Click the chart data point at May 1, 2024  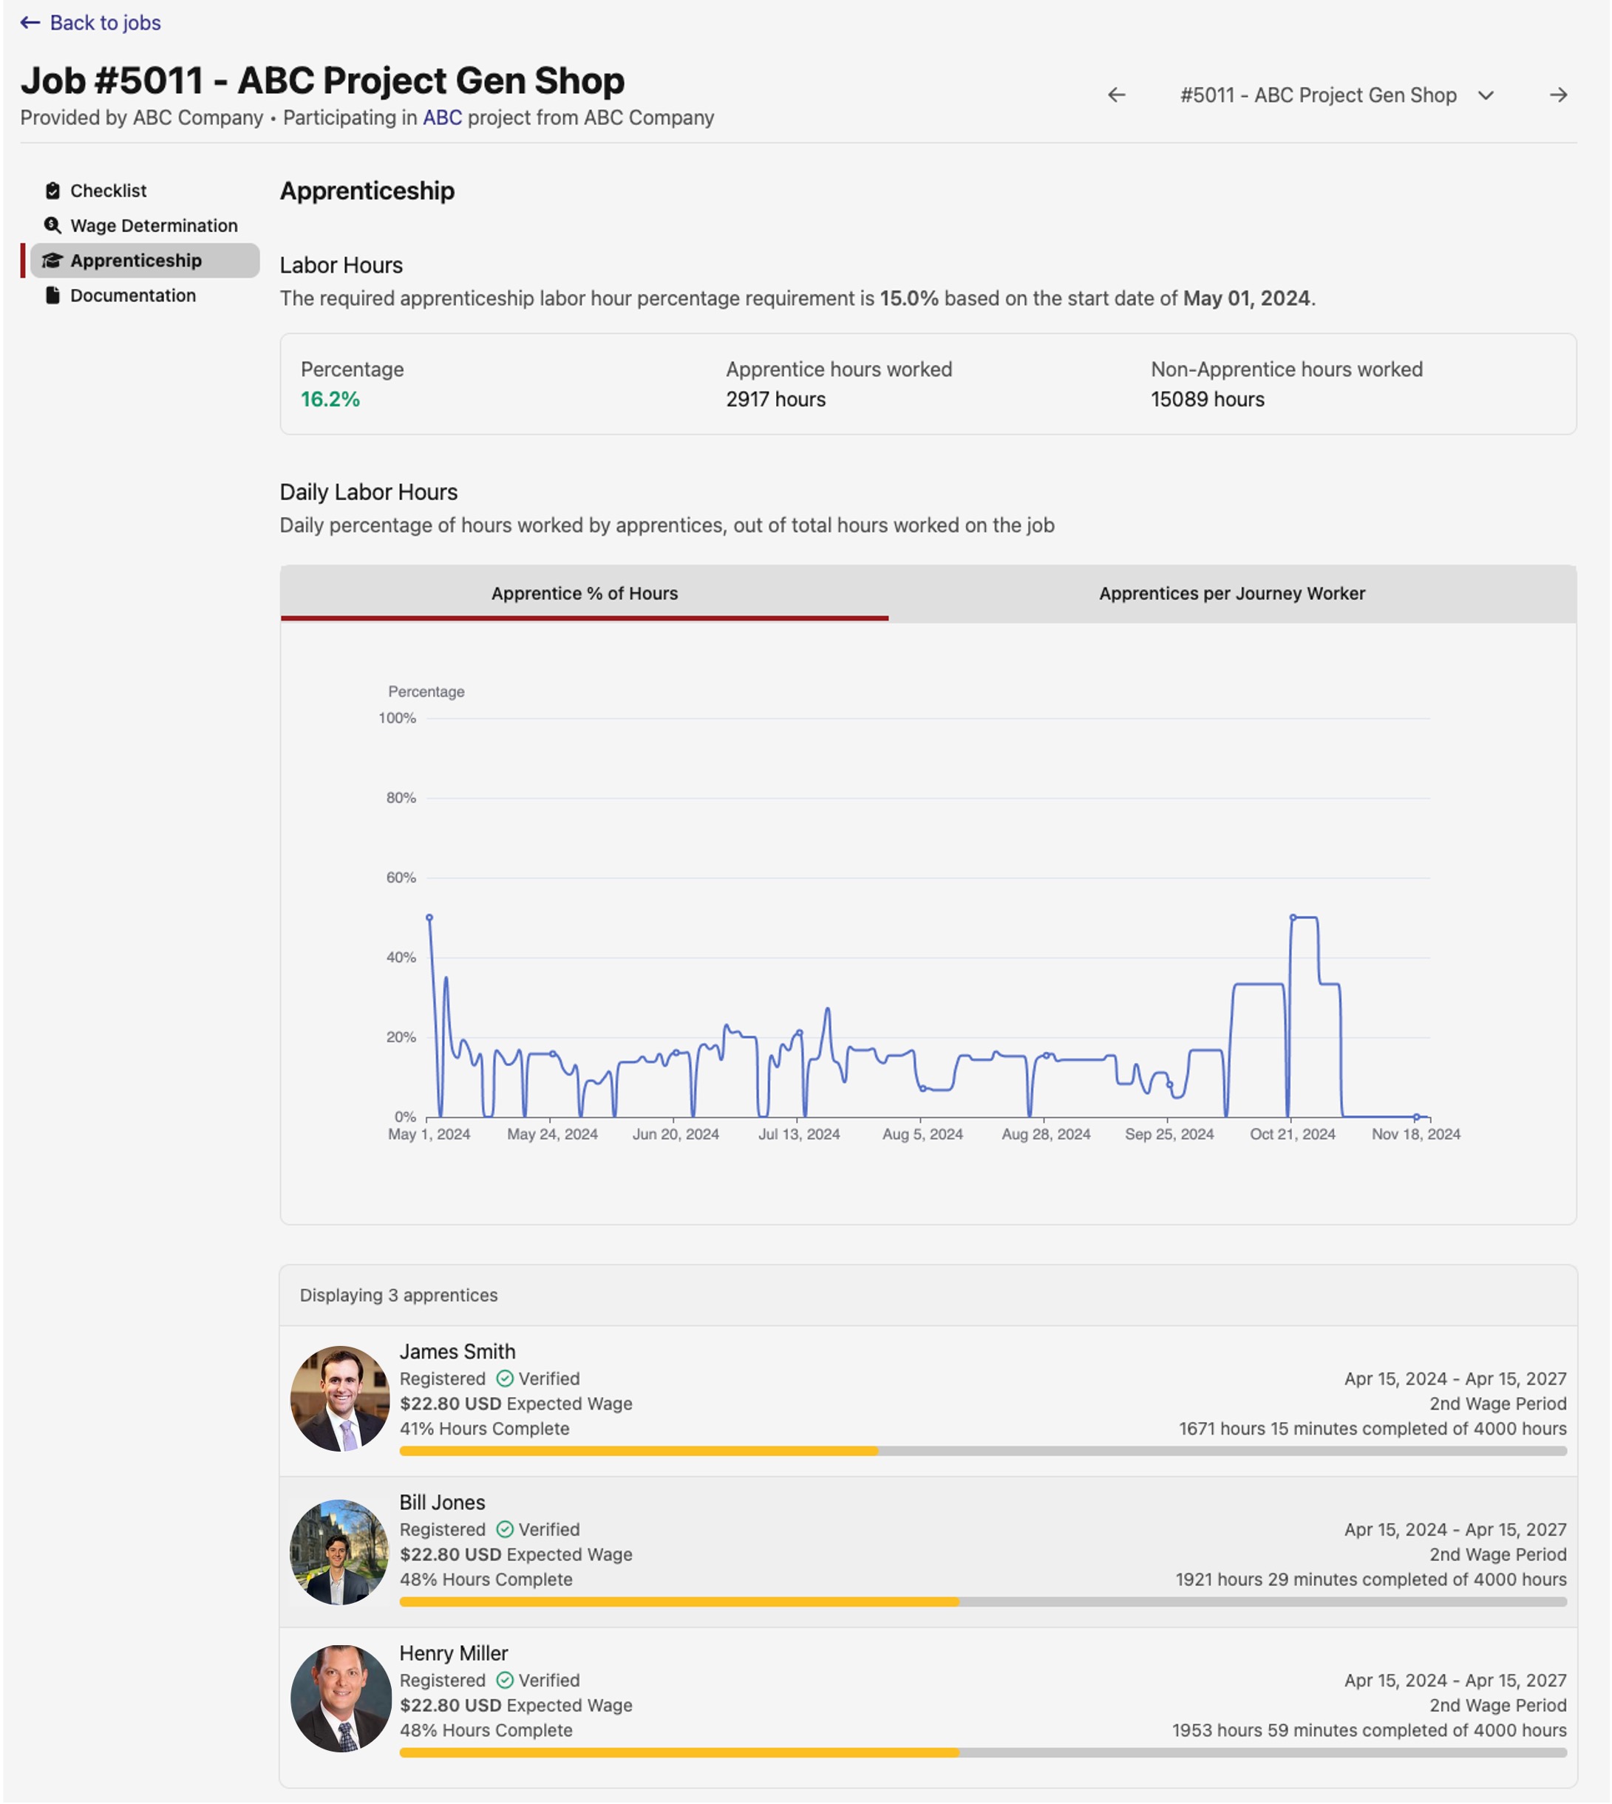pos(429,918)
